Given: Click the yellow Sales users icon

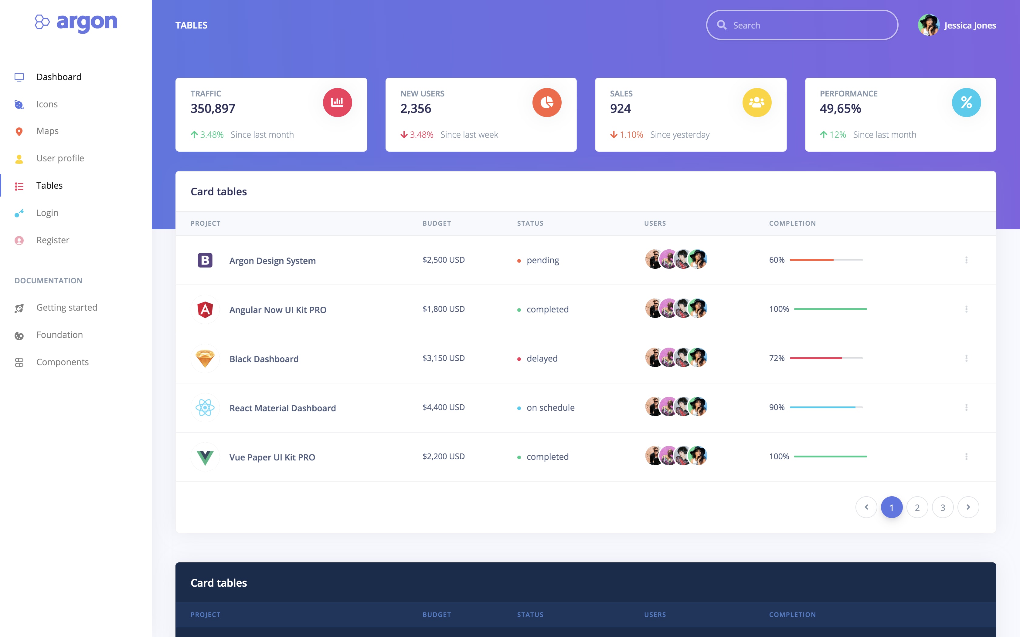Looking at the screenshot, I should tap(756, 103).
